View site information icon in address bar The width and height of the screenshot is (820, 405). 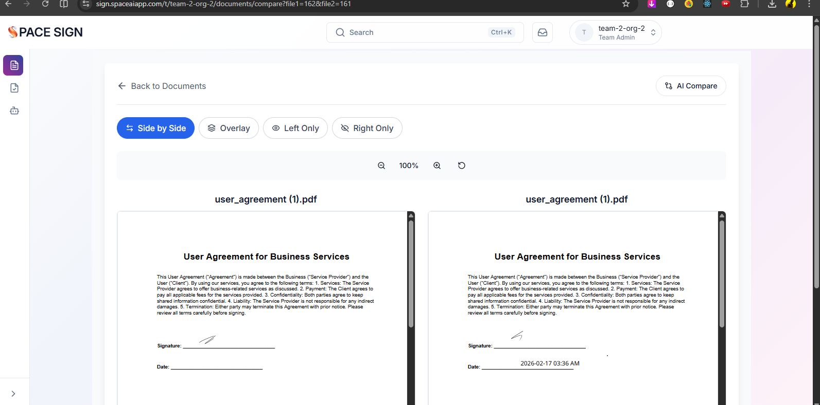86,4
